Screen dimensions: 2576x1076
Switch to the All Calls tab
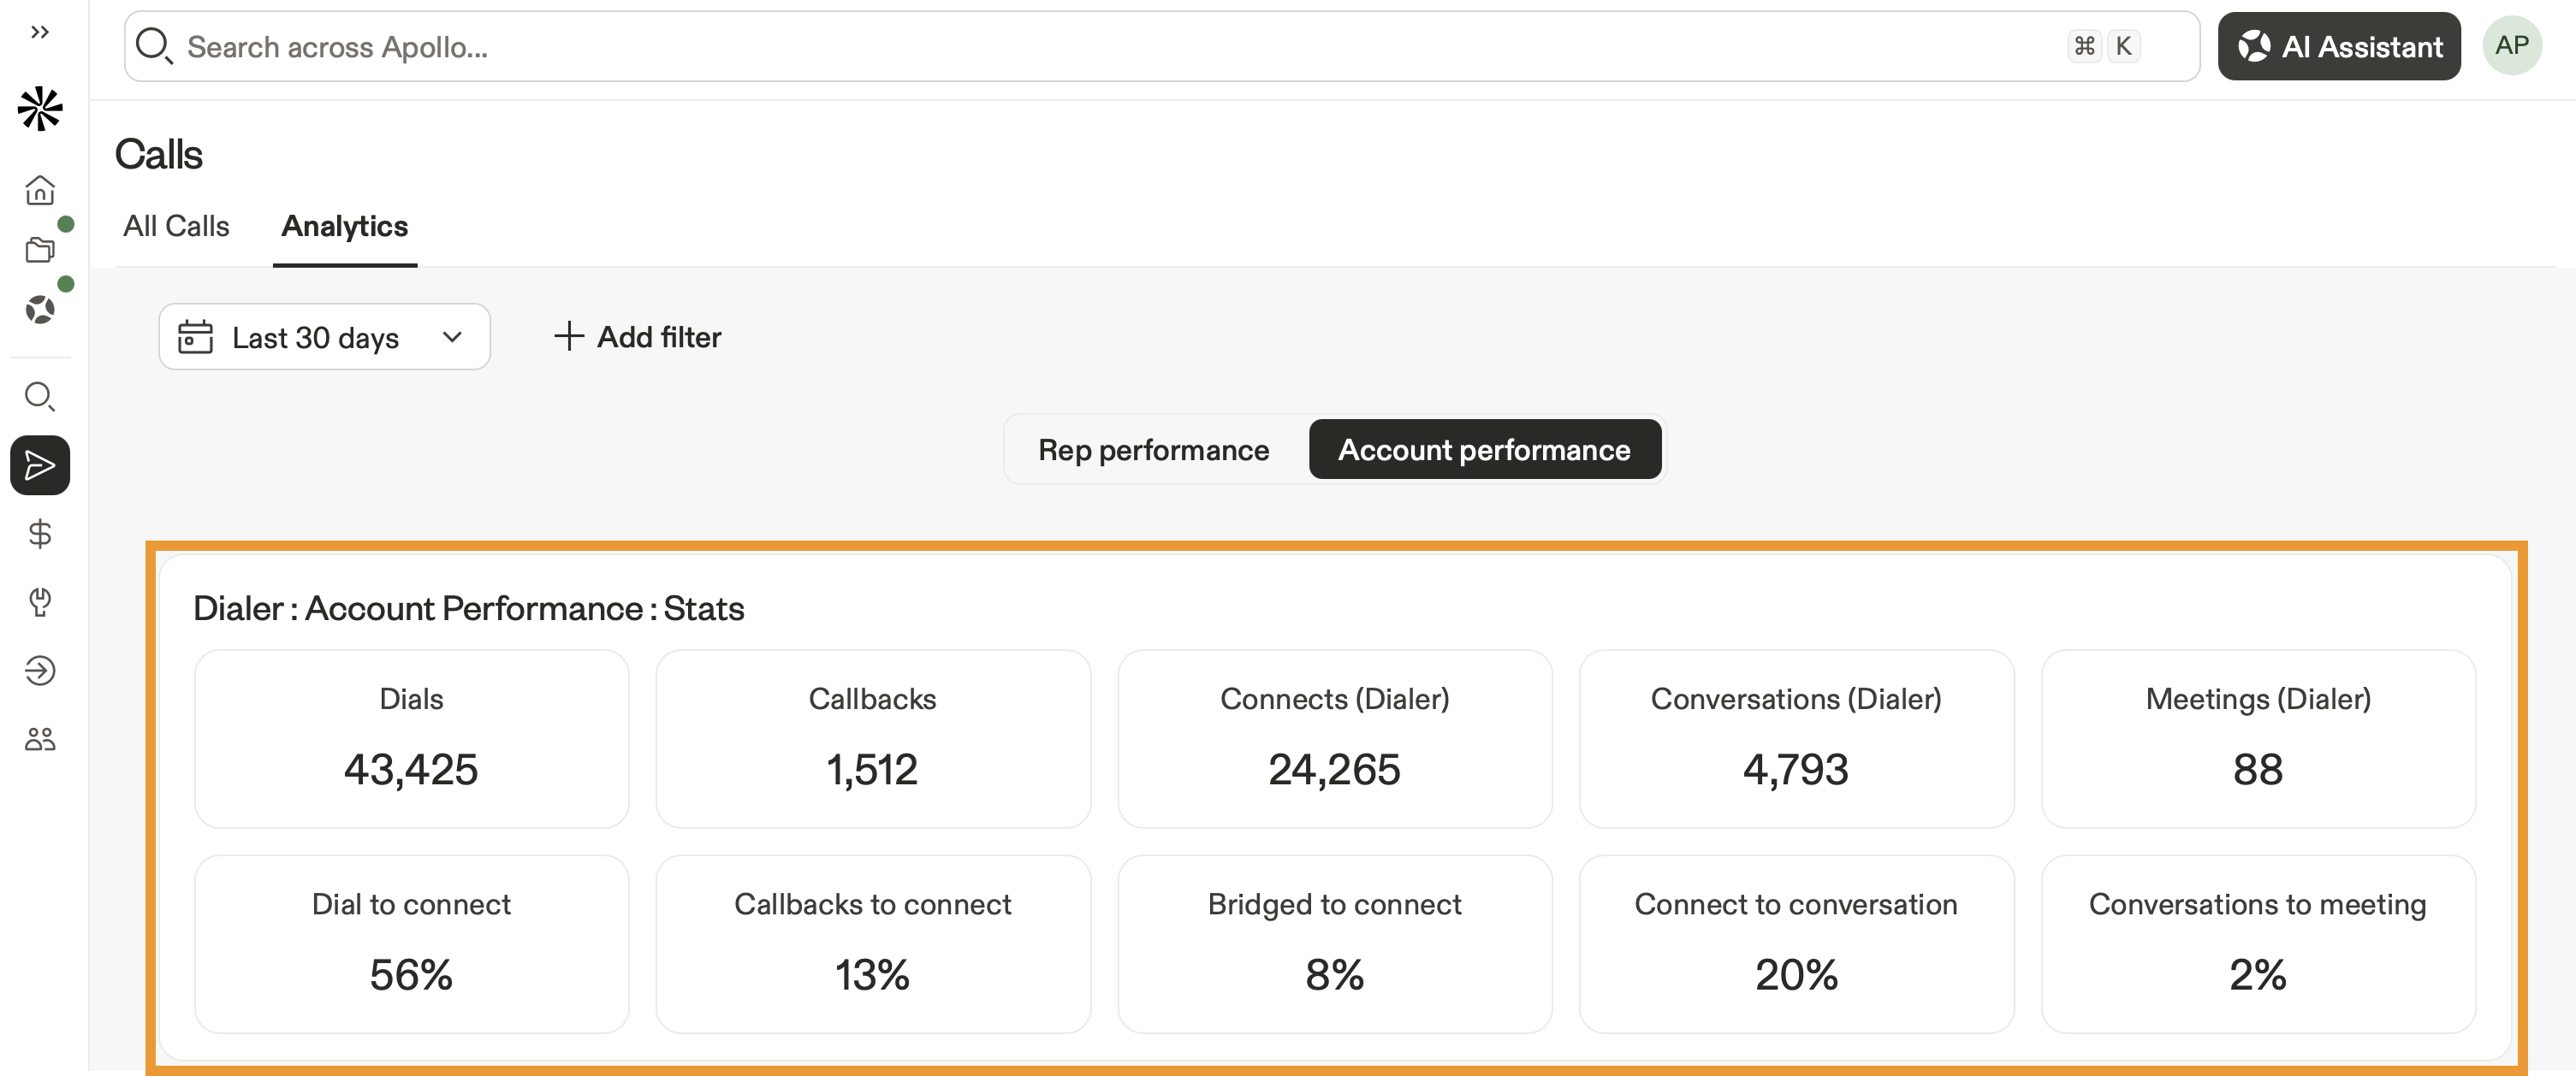[176, 227]
